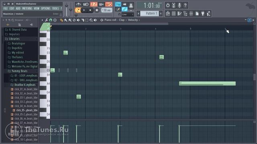
Task: Open the playlist window icon
Action: (168, 14)
